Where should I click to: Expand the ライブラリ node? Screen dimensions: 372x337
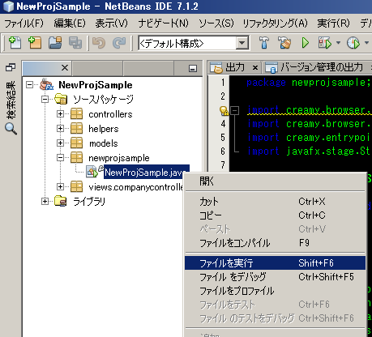[45, 201]
